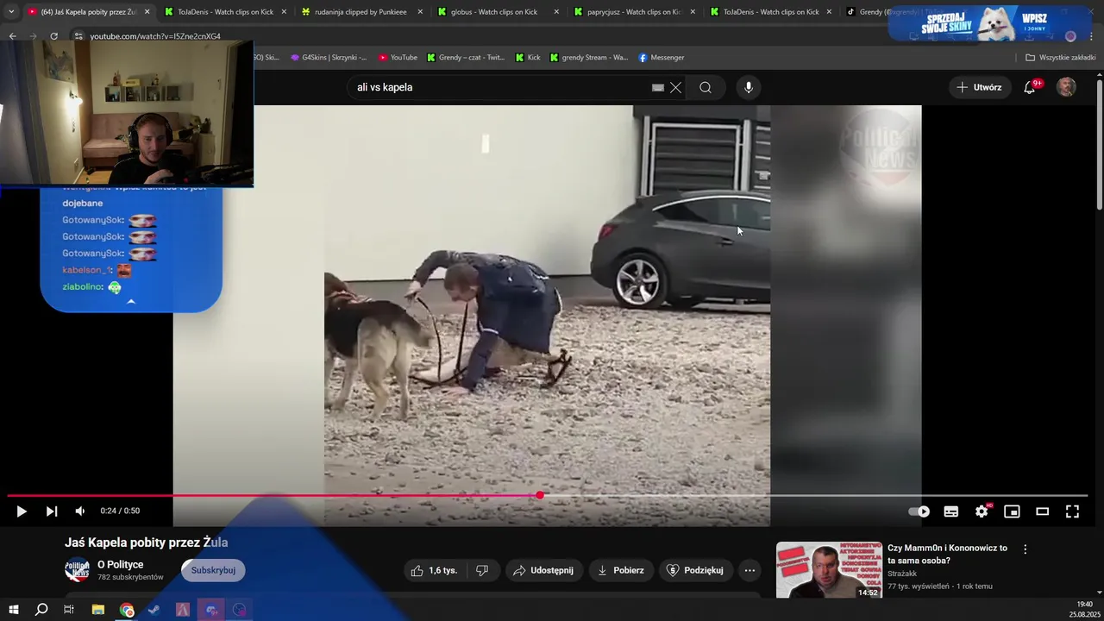Open Steam from the taskbar

coord(154,610)
